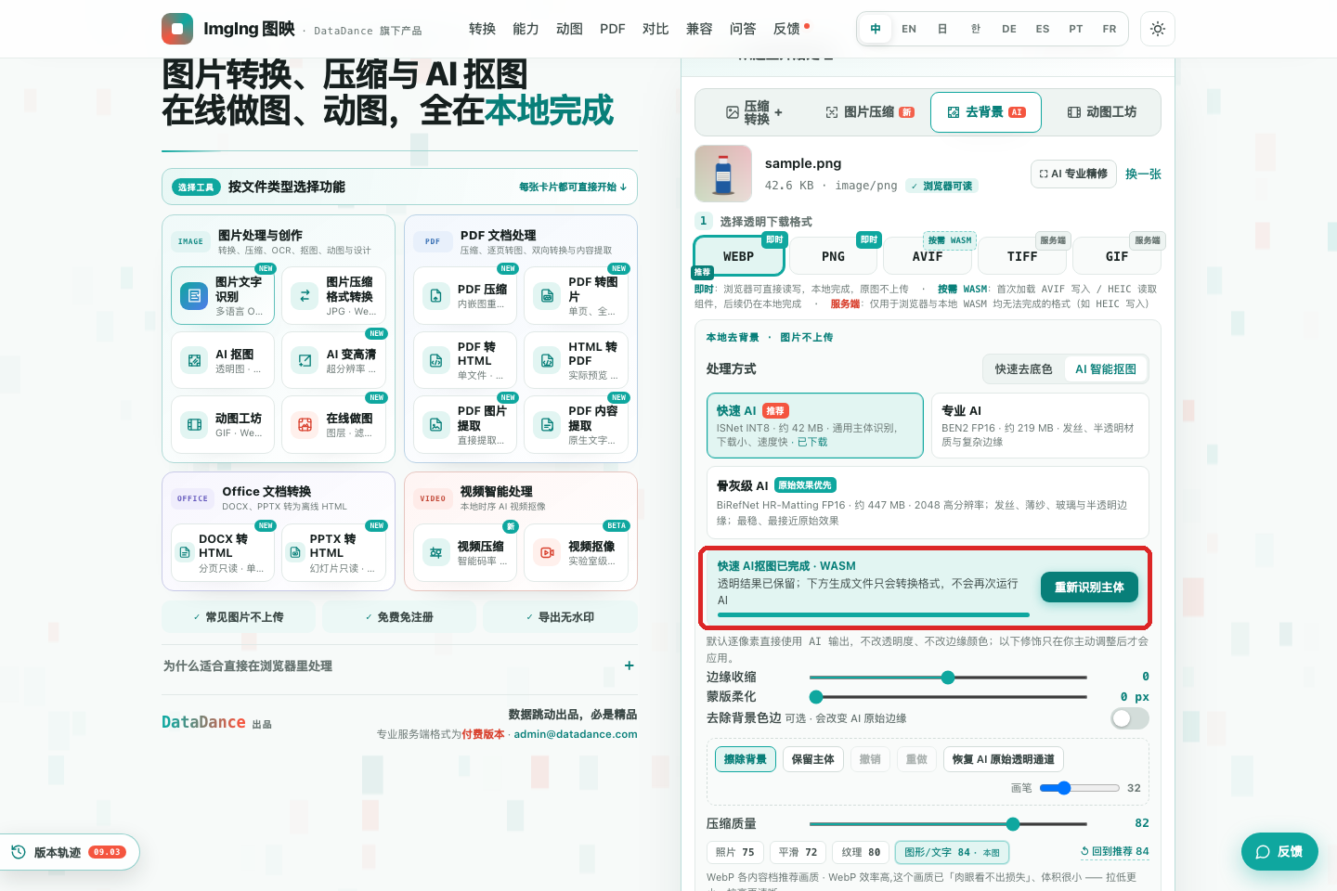Select 快速去底色 processing mode
The width and height of the screenshot is (1337, 891).
point(1023,369)
